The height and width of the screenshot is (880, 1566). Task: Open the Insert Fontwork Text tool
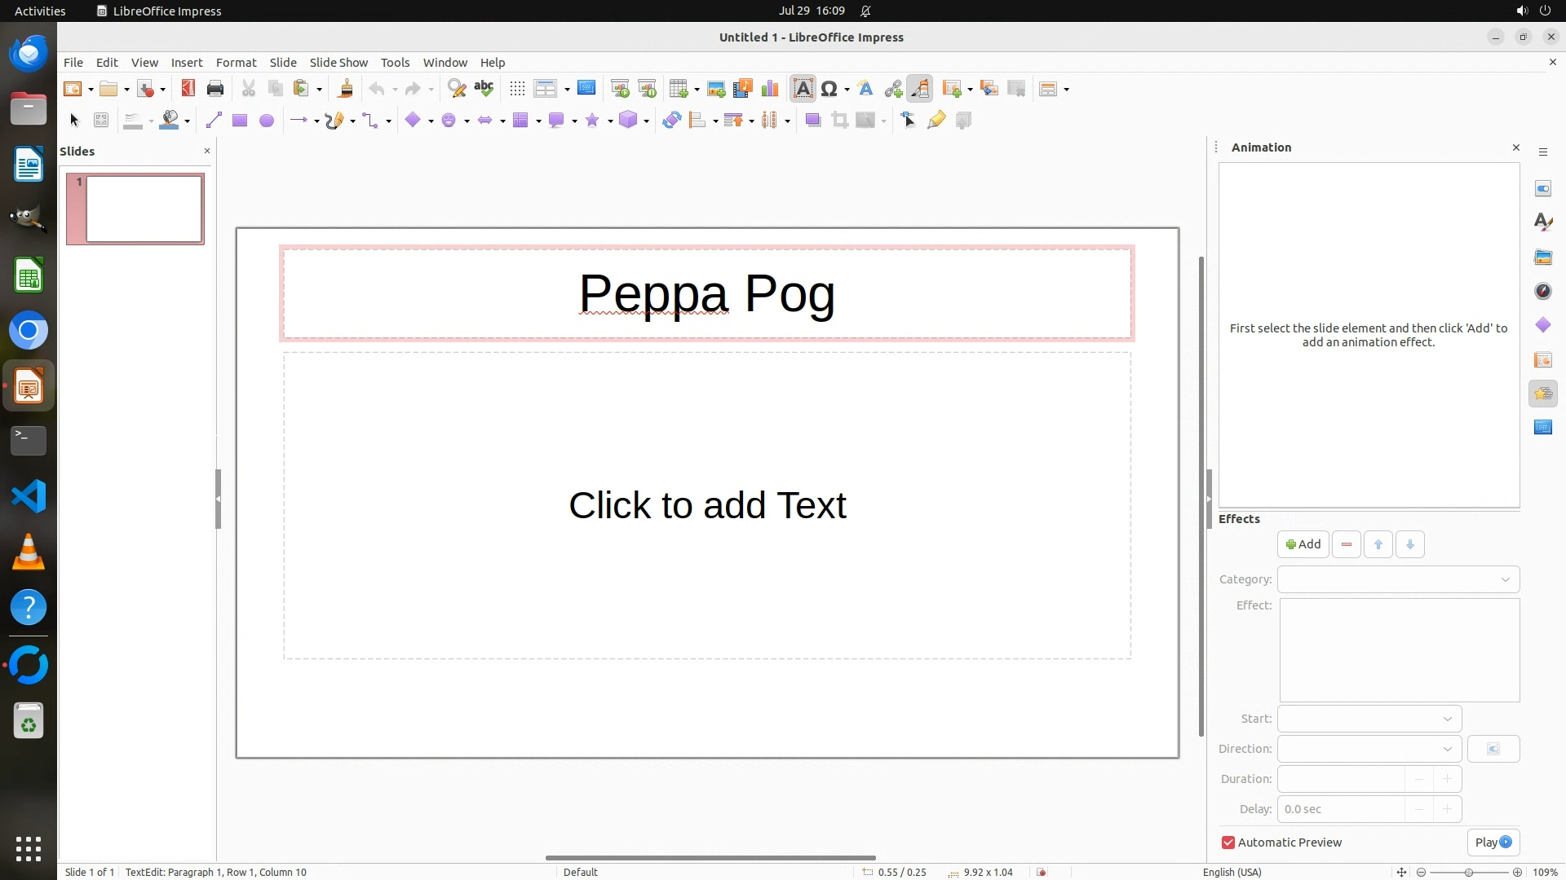[x=865, y=89]
